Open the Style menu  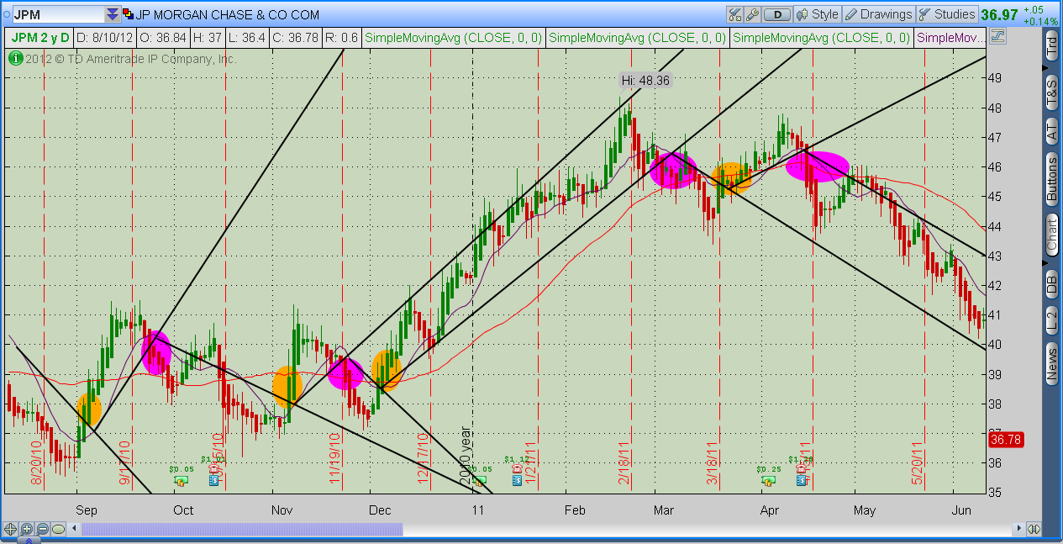click(x=818, y=14)
